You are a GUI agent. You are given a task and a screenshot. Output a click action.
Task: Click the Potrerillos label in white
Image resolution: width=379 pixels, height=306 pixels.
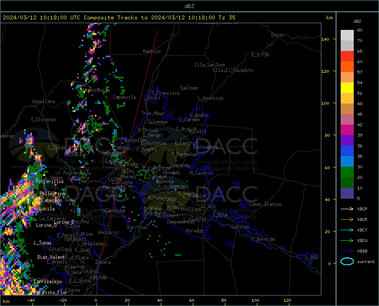point(50,181)
